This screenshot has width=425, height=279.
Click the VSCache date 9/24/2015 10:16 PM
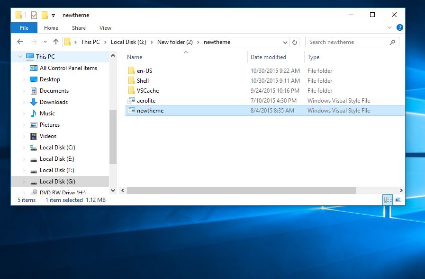(x=275, y=91)
